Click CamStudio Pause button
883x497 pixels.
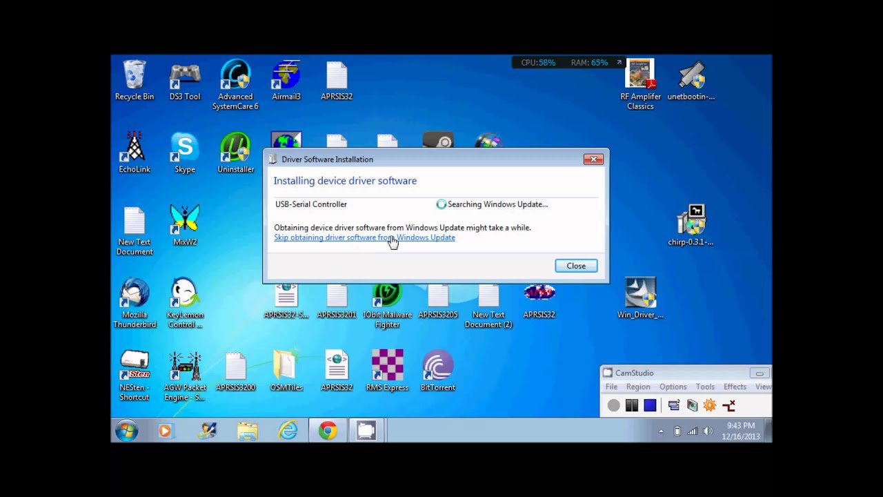tap(632, 406)
